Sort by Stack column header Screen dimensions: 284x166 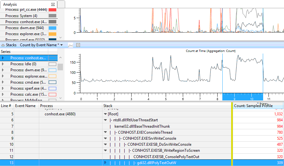coord(108,105)
